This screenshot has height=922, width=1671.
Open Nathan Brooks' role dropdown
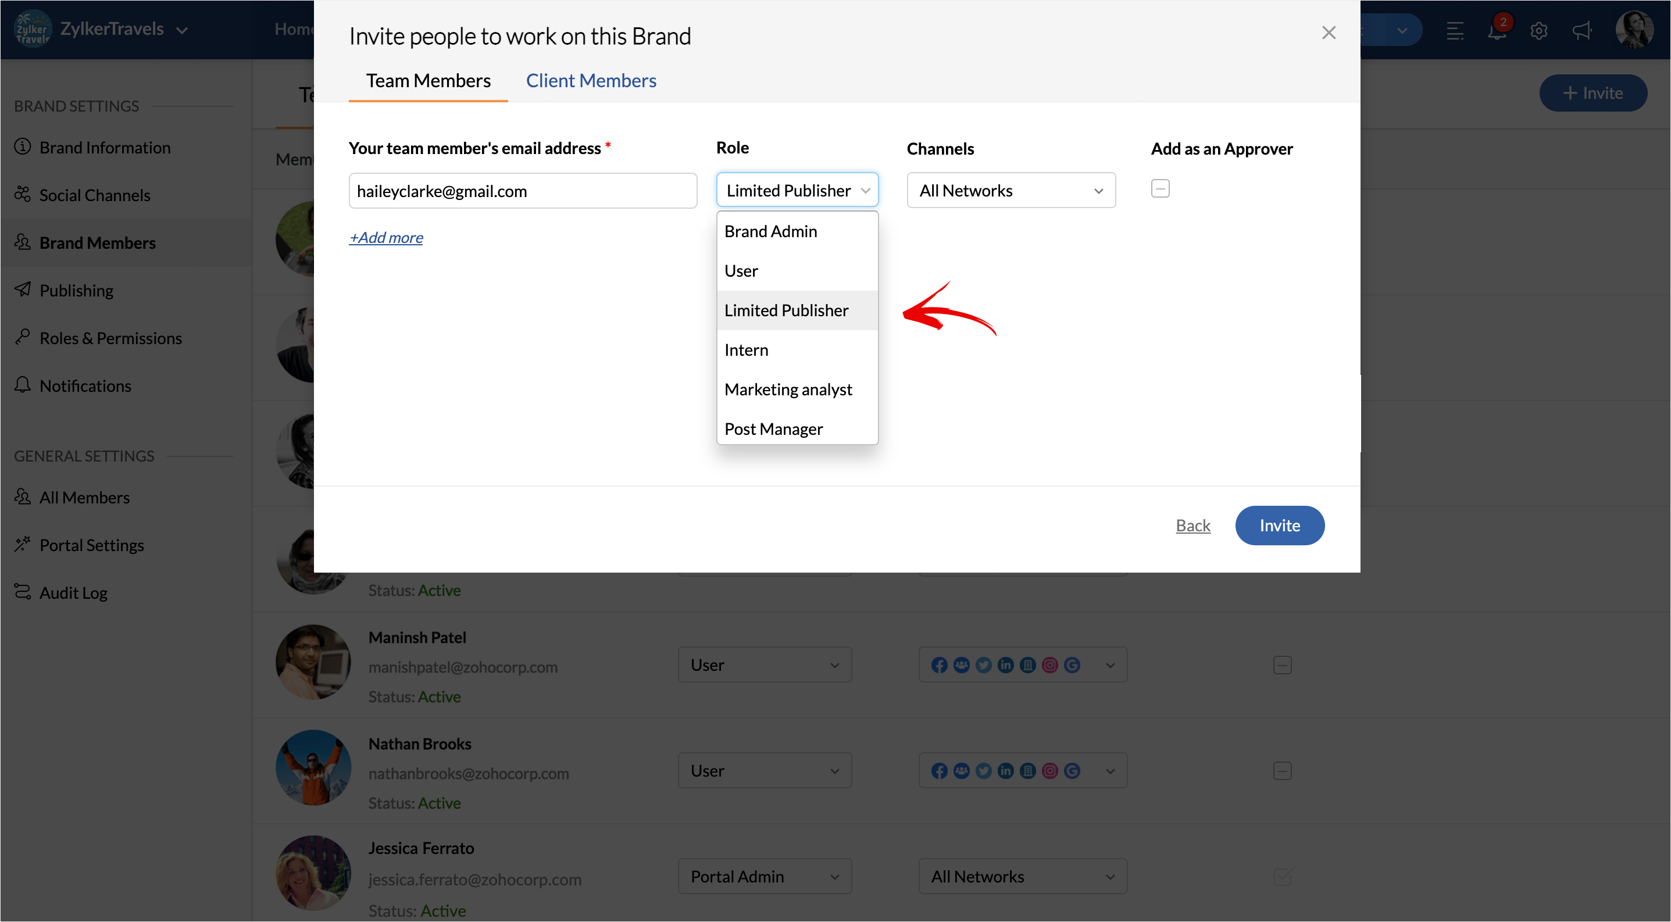click(x=765, y=770)
